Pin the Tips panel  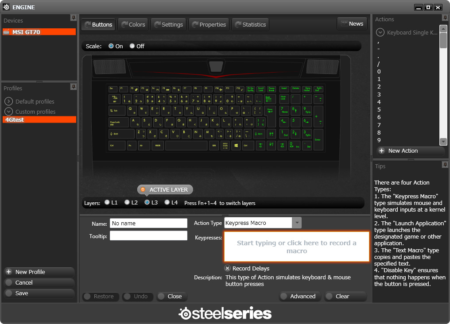pos(445,165)
